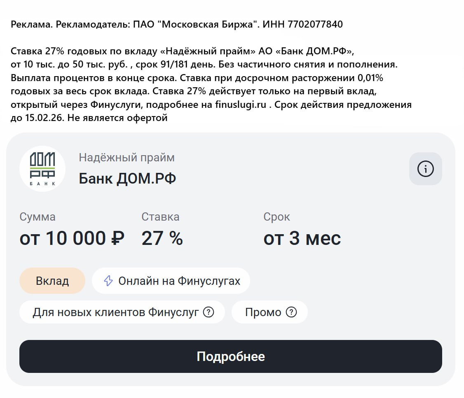Image resolution: width=464 pixels, height=398 pixels.
Task: Open the question mark icon next to Промо
Action: pyautogui.click(x=291, y=312)
